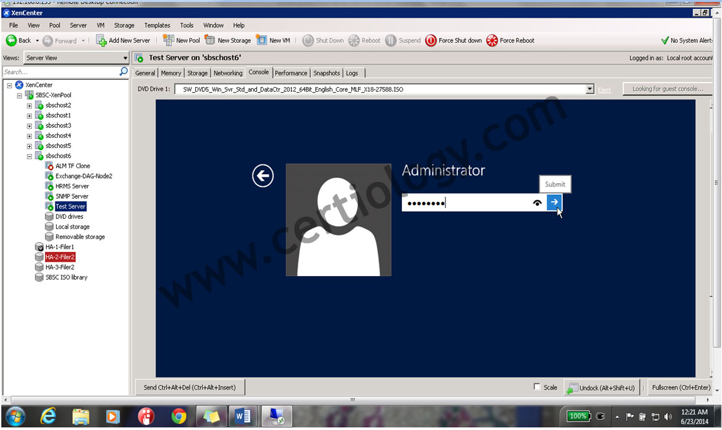Select HA-2-Filer2 storage repository

60,257
